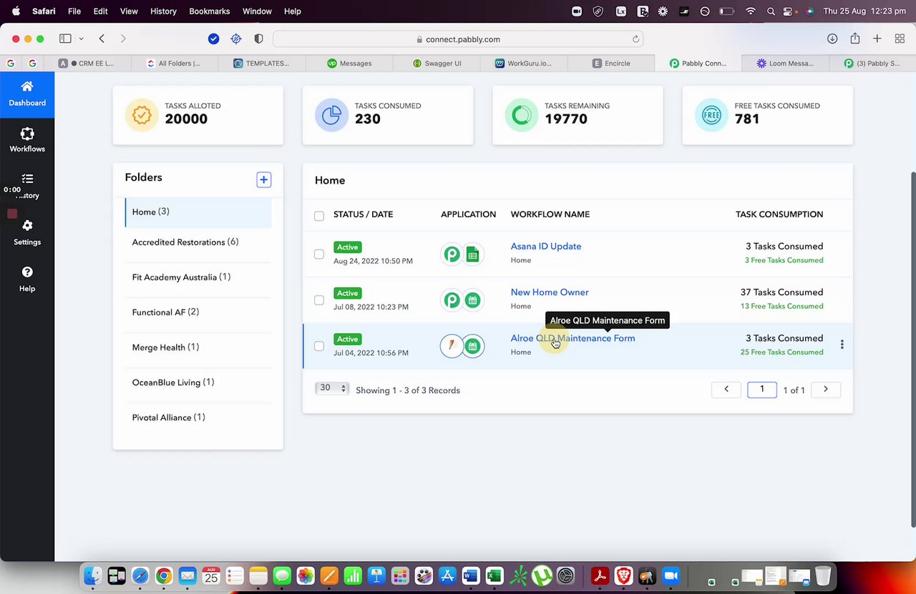Open Safari's Share button
This screenshot has width=916, height=594.
(854, 39)
